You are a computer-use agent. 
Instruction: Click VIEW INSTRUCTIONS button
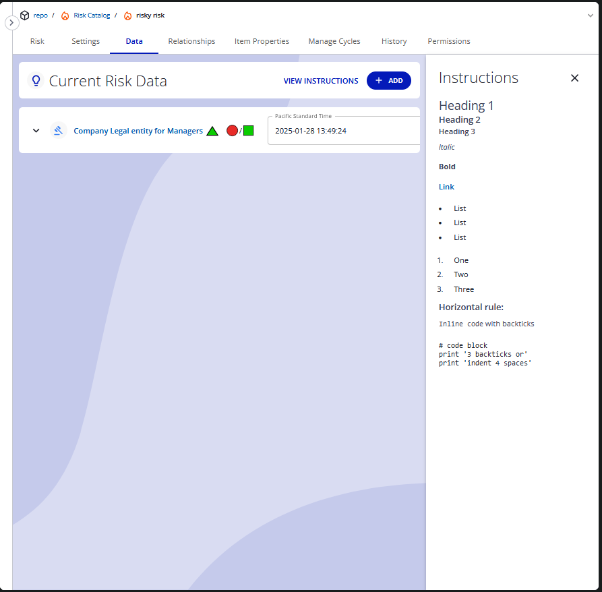[321, 81]
